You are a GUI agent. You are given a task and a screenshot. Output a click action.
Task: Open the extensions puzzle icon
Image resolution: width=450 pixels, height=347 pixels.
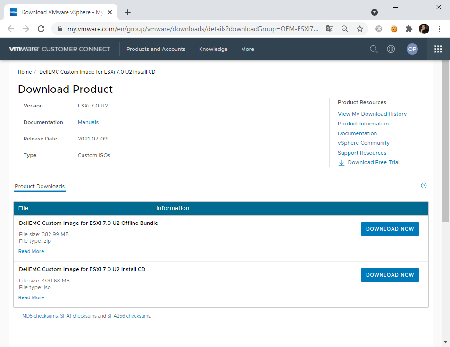click(x=408, y=29)
